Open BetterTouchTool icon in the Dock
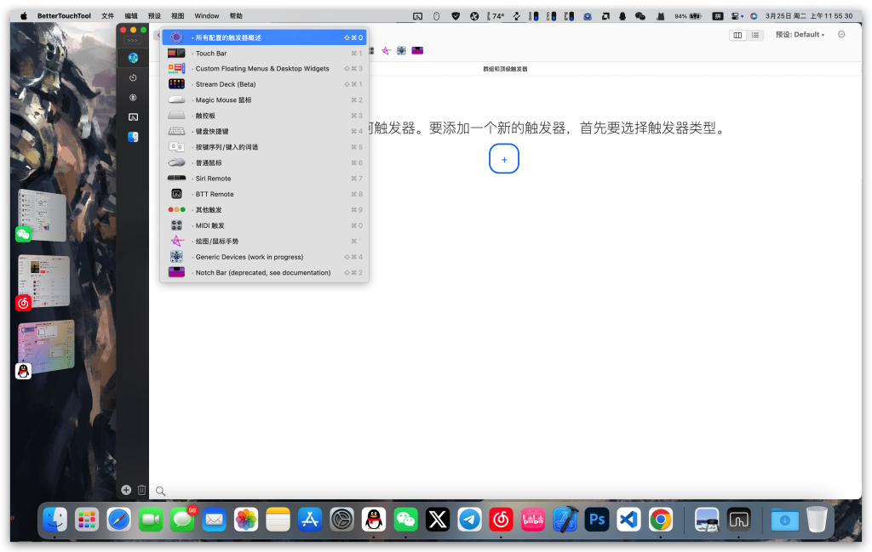This screenshot has height=552, width=872. [738, 520]
